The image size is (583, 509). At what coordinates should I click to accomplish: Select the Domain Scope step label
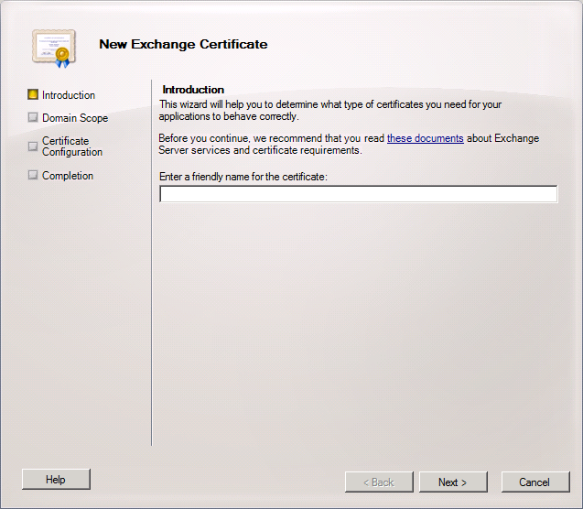coord(75,118)
